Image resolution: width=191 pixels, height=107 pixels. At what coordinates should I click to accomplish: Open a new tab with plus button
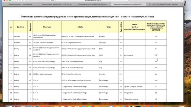pyautogui.click(x=182, y=4)
